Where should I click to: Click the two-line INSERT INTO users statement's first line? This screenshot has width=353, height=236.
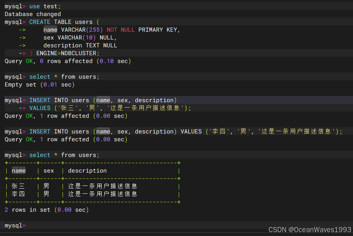click(x=91, y=100)
